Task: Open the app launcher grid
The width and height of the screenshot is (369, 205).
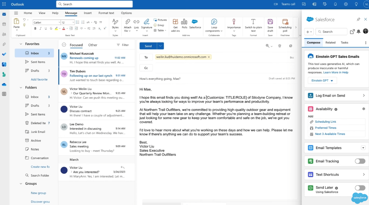Action: pyautogui.click(x=4, y=4)
